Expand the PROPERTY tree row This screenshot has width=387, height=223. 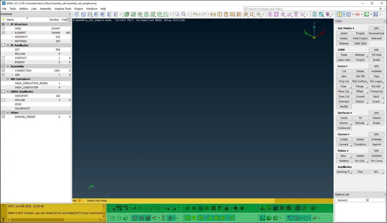(12, 37)
